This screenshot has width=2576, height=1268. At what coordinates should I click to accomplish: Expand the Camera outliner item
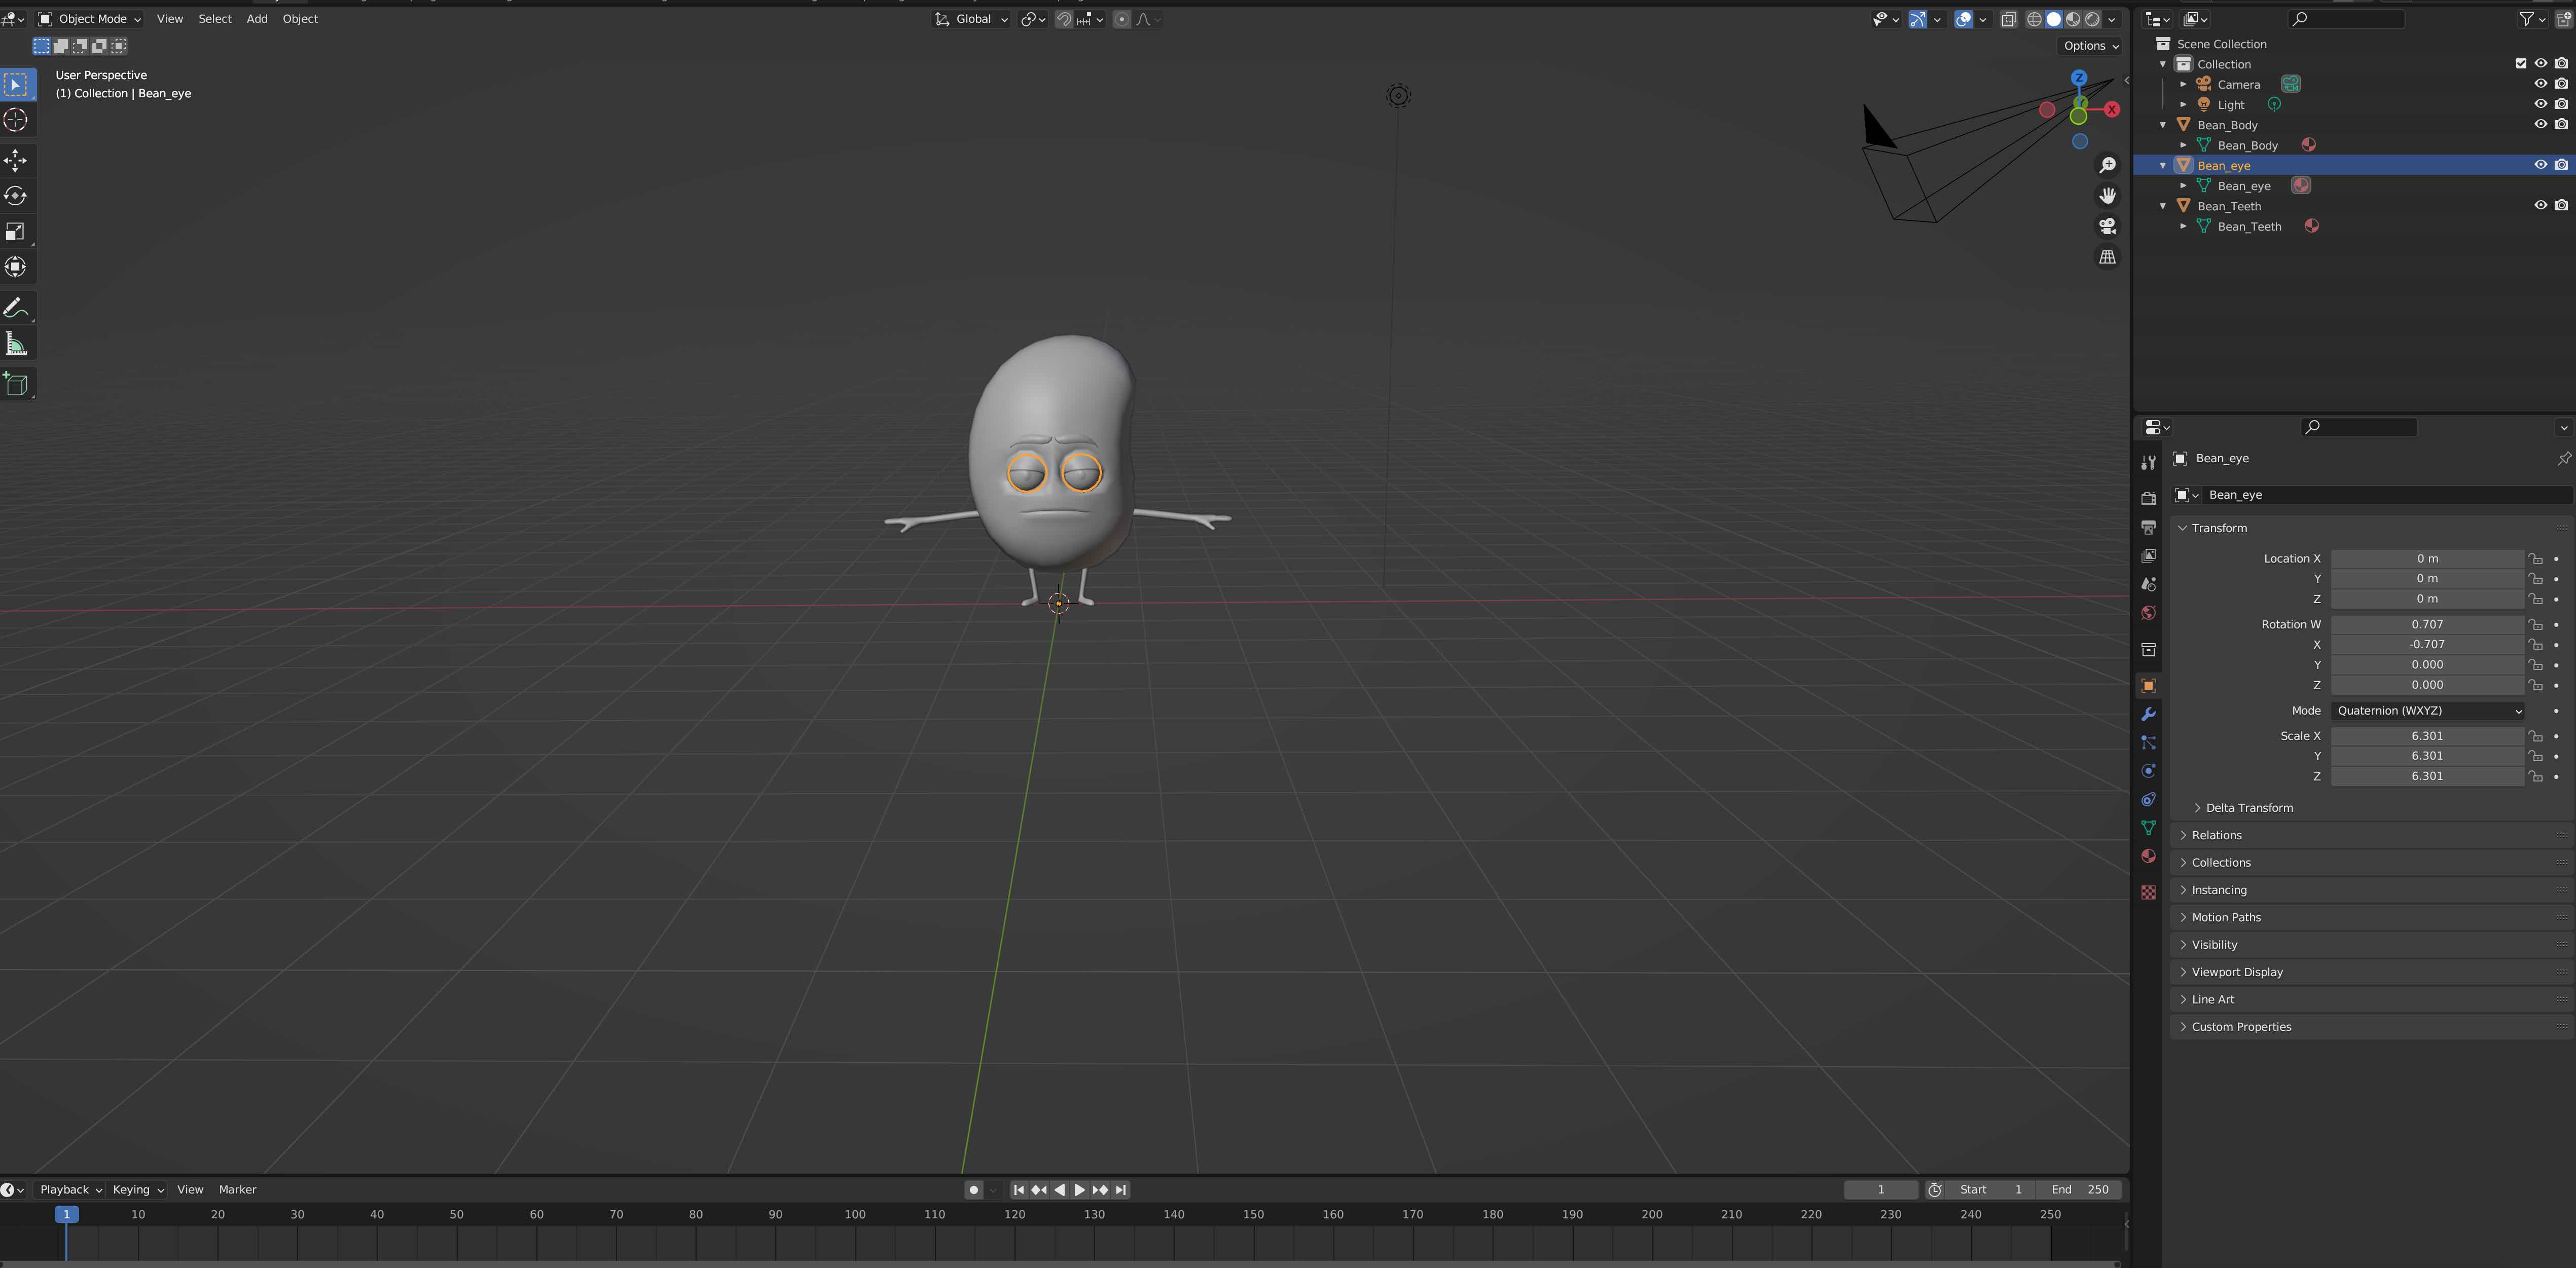(x=2183, y=84)
